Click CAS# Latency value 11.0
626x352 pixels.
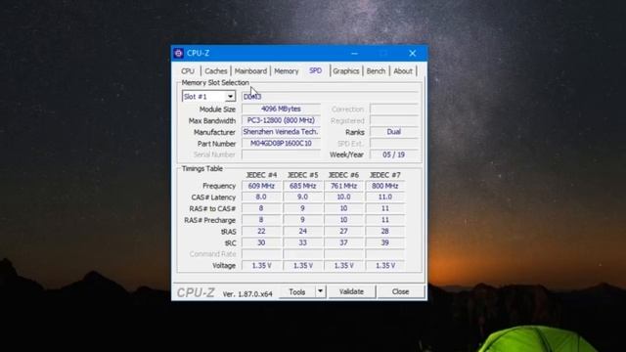click(384, 198)
